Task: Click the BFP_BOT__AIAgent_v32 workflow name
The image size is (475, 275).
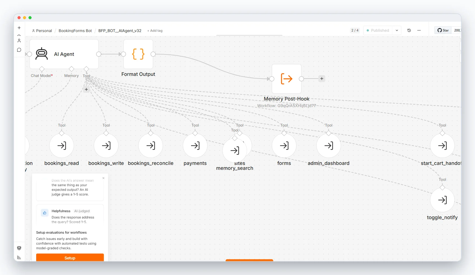Action: tap(120, 31)
